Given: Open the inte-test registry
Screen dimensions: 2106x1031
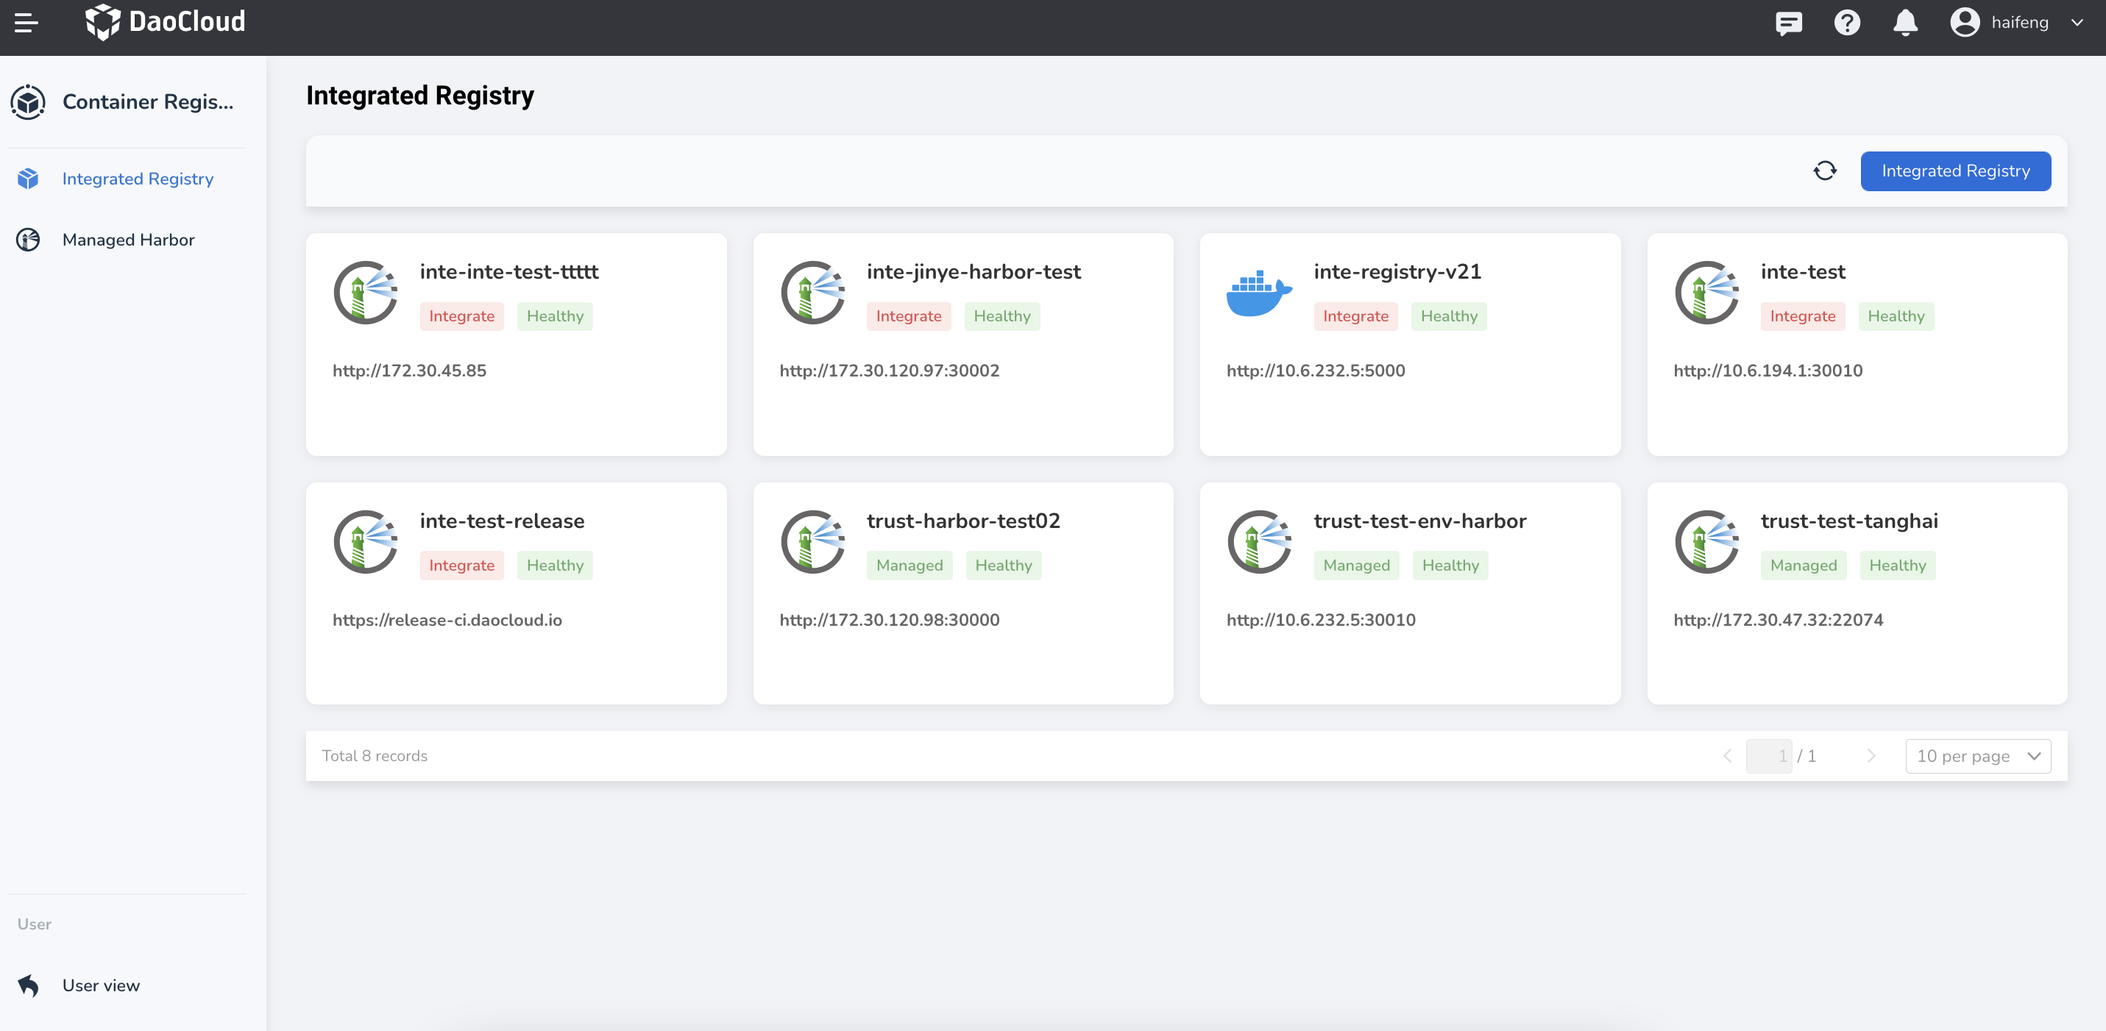Looking at the screenshot, I should click(x=1803, y=272).
